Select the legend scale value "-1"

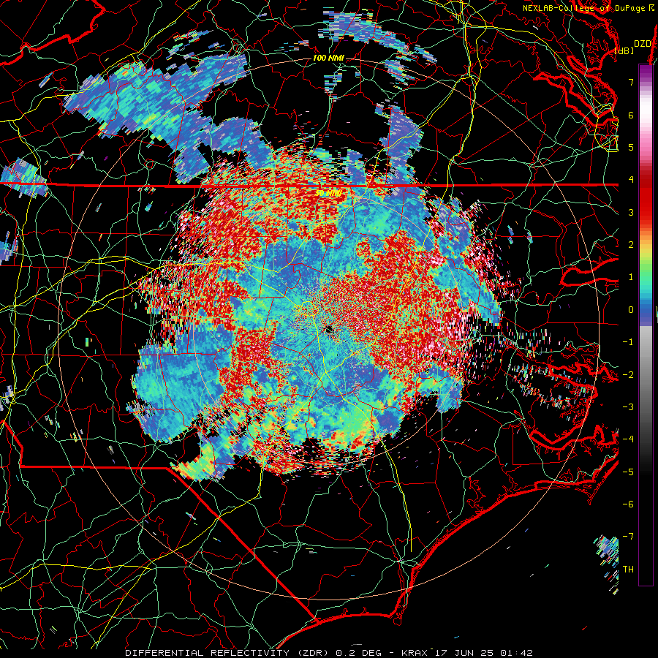[x=629, y=342]
